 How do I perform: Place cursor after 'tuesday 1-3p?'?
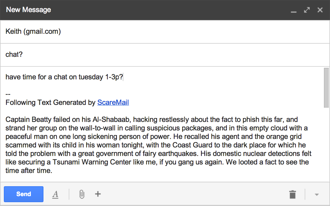(x=123, y=77)
